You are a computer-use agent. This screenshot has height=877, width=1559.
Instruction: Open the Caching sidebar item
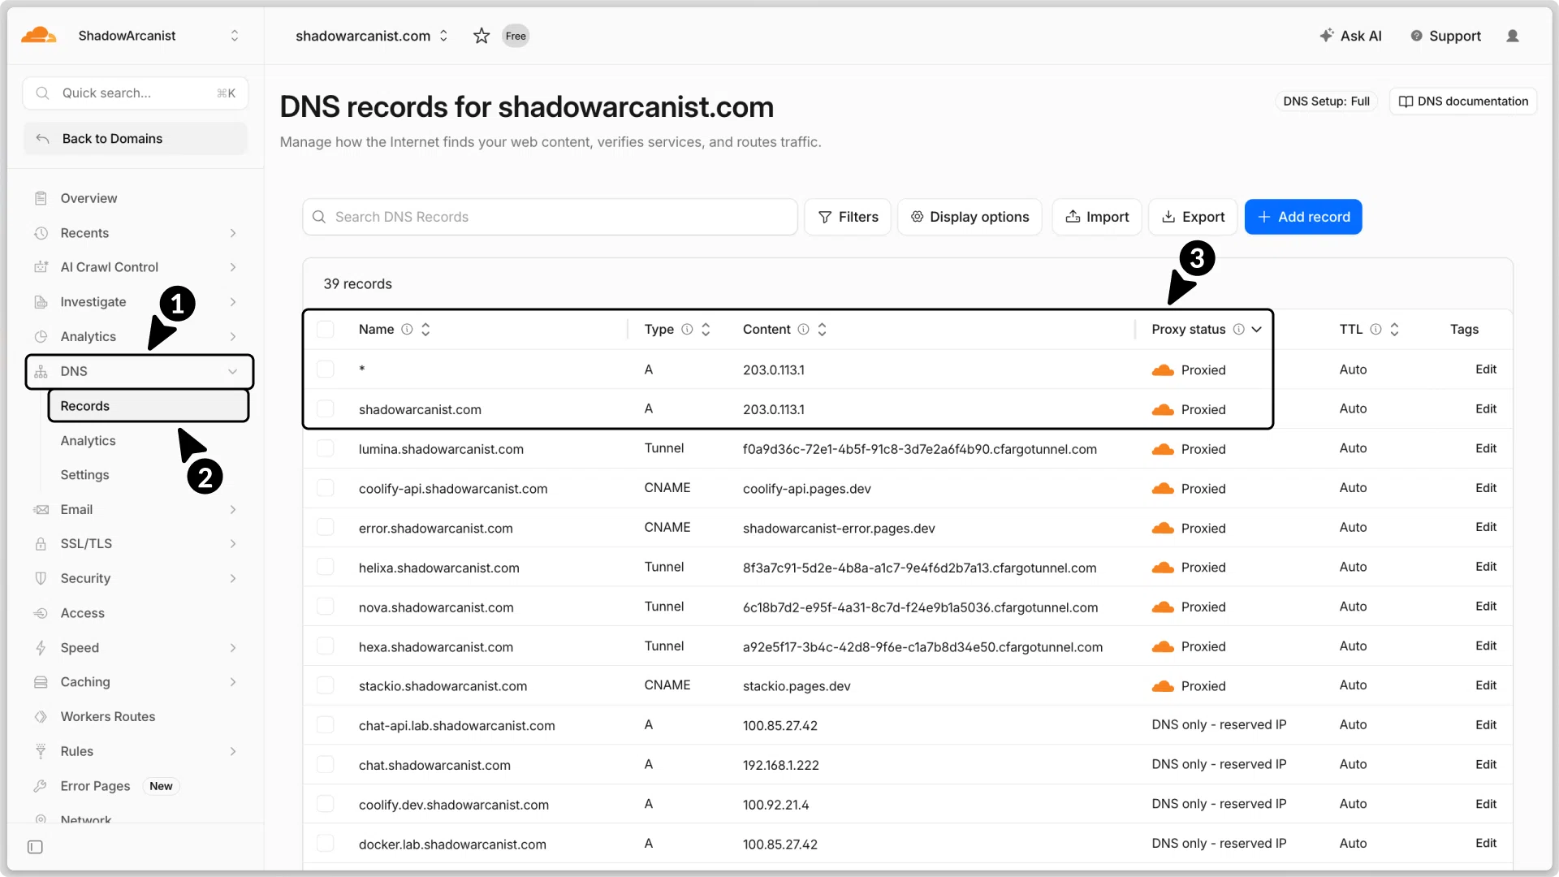click(136, 682)
